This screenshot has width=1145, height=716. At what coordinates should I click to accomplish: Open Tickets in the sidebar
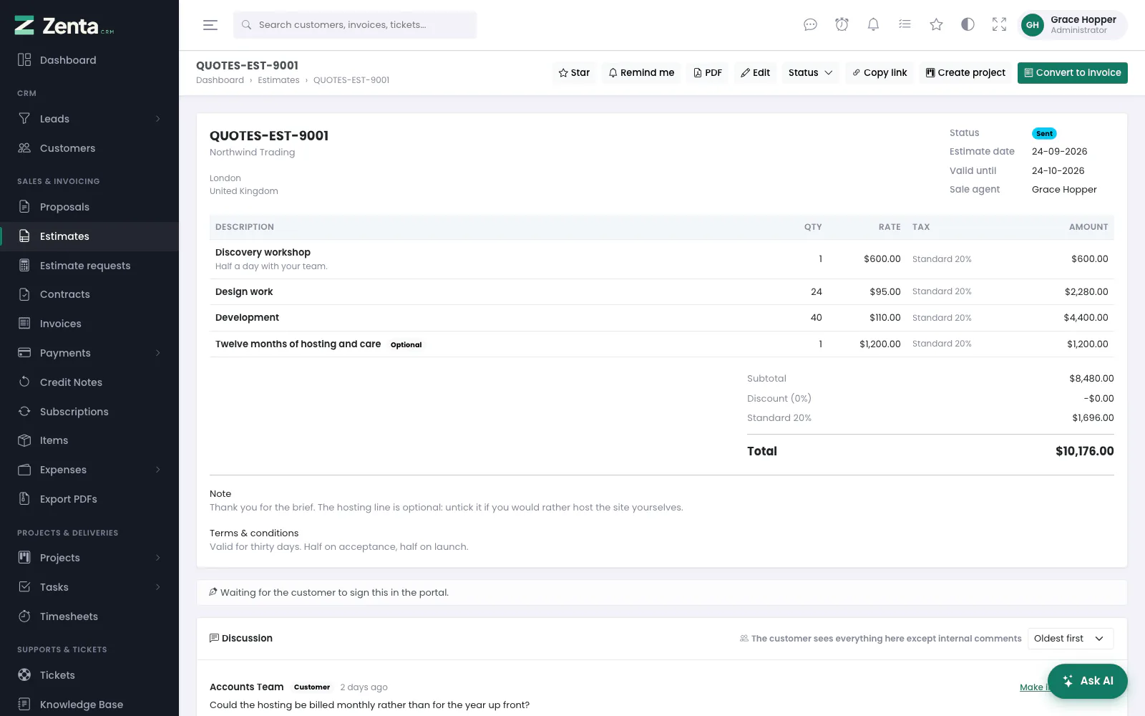click(89, 675)
